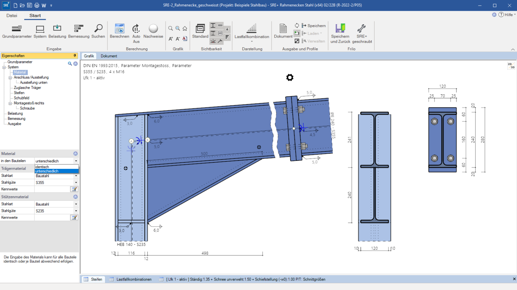The height and width of the screenshot is (290, 517).
Task: Collapse the Montagestoß rechts tree node
Action: point(10,103)
